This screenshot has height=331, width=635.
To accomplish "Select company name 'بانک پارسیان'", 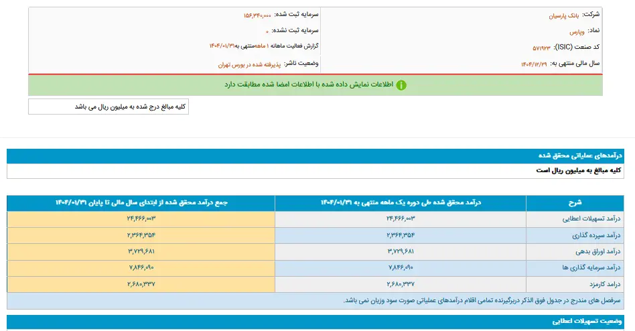I will 564,15.
